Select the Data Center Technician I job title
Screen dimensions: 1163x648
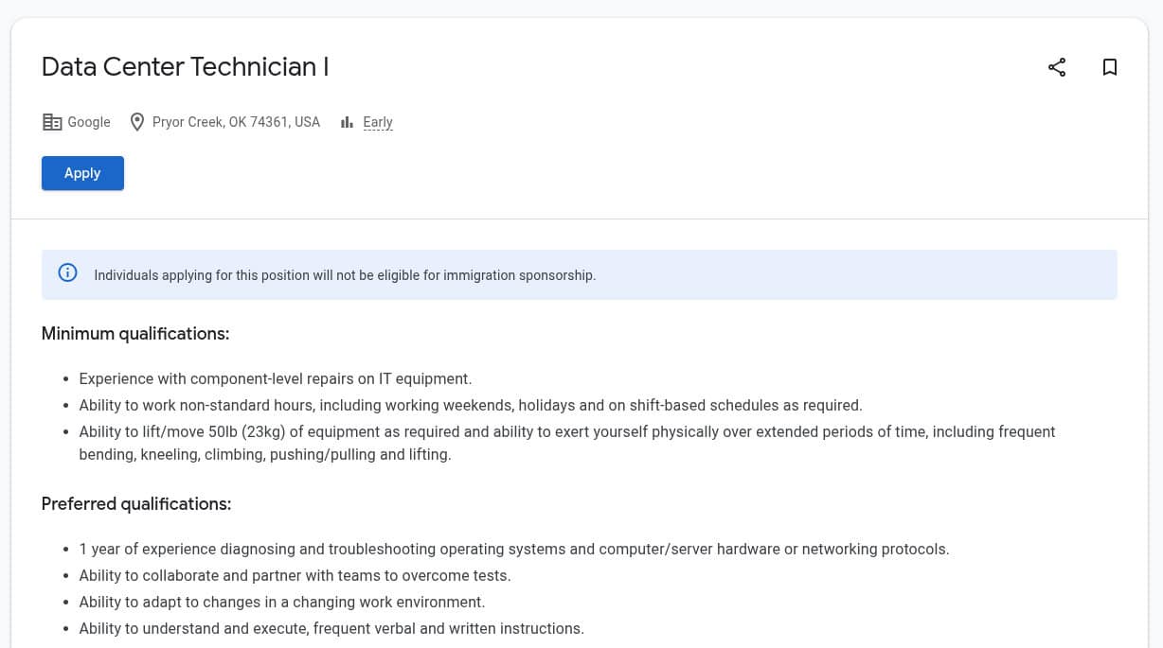(185, 67)
